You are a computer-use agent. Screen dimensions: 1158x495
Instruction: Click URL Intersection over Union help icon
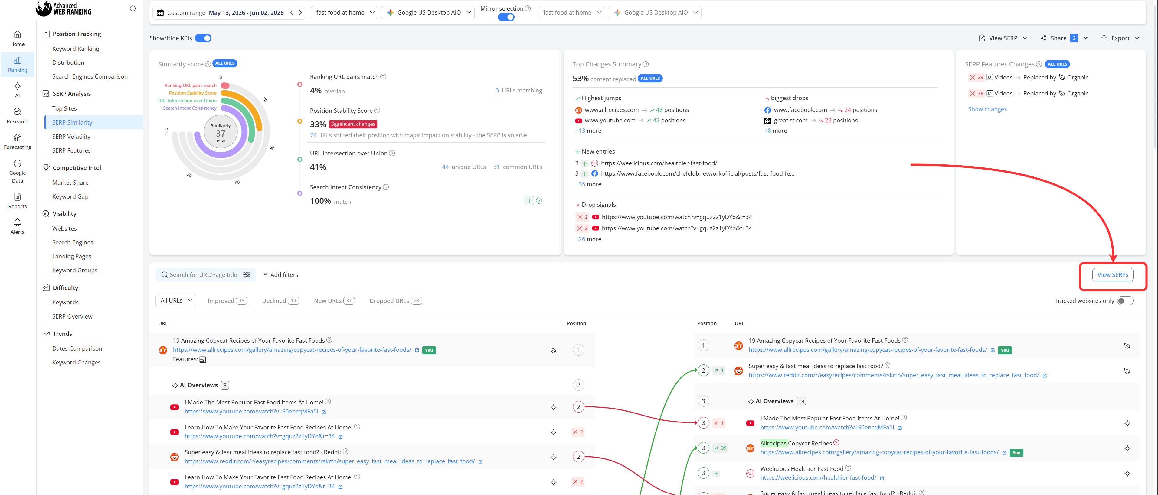point(392,153)
